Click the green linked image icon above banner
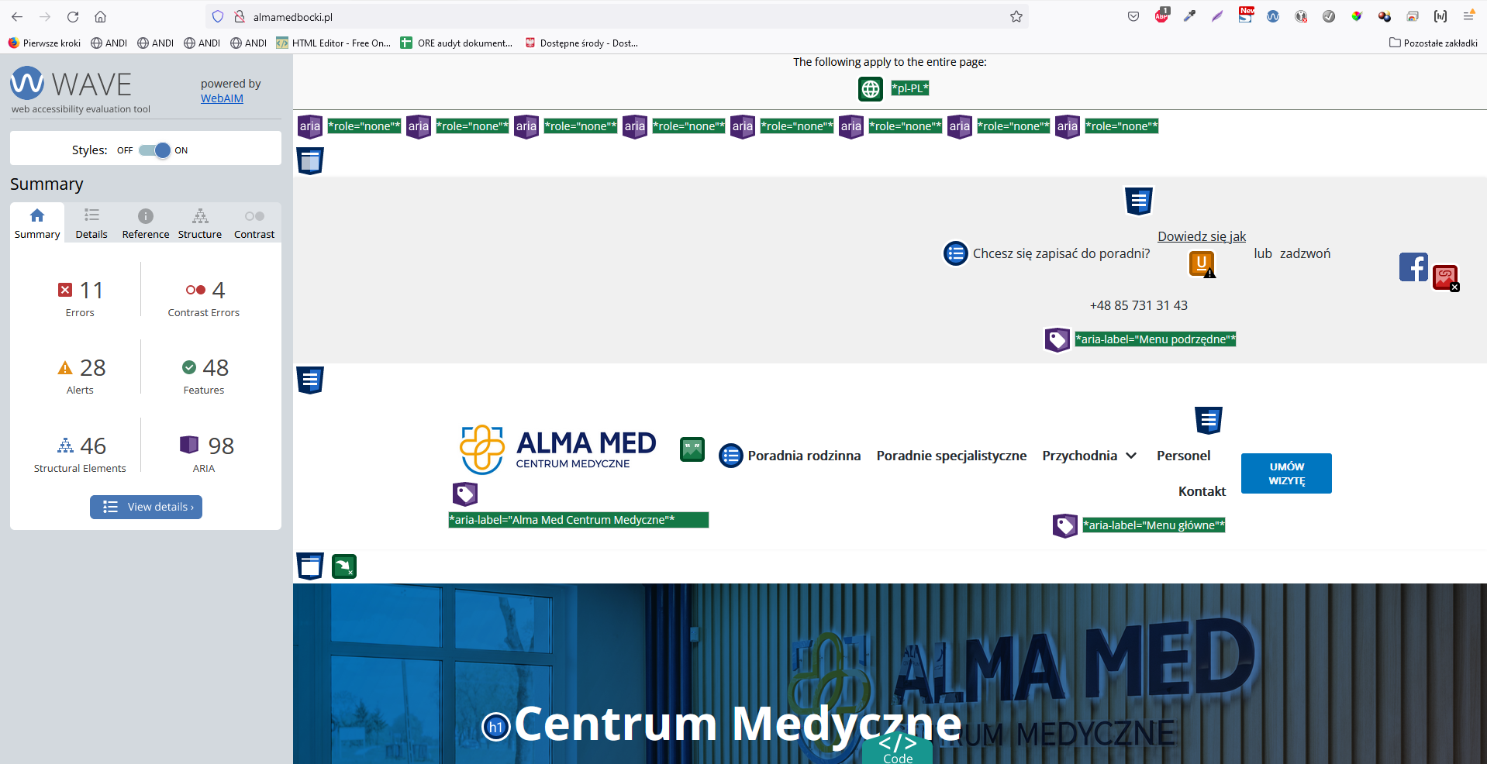This screenshot has width=1487, height=764. [344, 566]
